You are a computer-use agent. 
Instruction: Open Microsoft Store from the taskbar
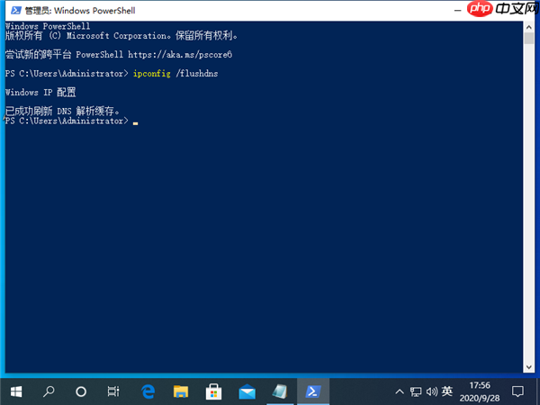click(213, 391)
